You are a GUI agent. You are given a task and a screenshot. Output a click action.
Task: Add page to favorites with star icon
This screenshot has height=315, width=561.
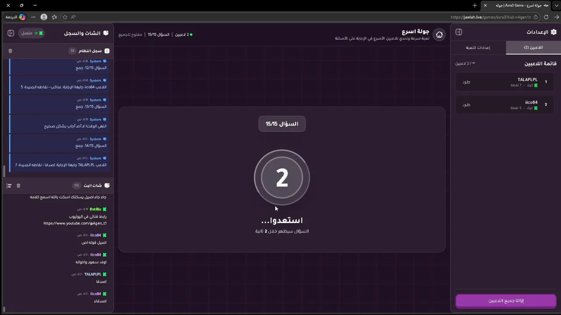click(65, 17)
